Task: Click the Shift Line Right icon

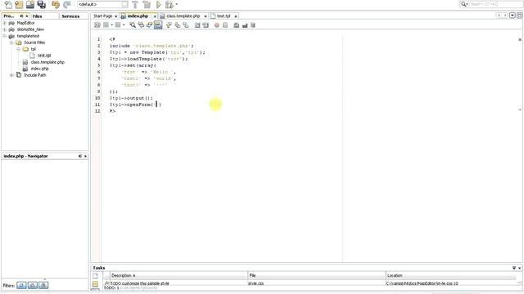Action: tap(206, 25)
